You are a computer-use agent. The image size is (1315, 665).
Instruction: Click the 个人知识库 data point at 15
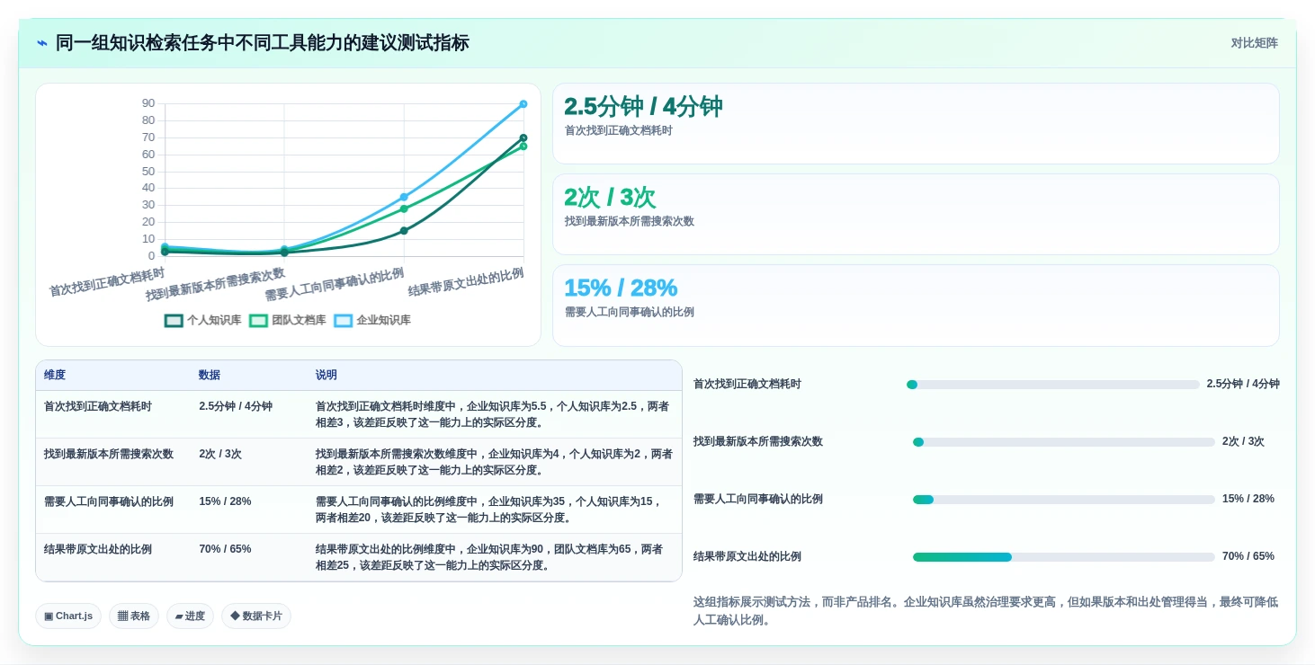404,231
